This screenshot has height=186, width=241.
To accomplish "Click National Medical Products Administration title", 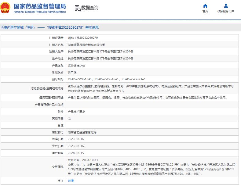I will point(40,12).
